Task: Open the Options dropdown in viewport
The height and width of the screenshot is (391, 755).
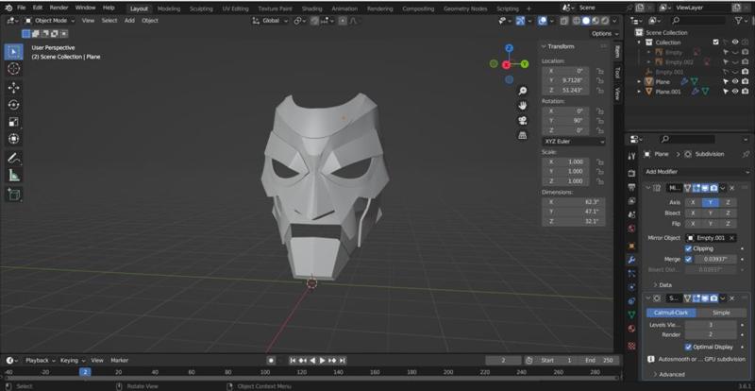Action: tap(605, 34)
